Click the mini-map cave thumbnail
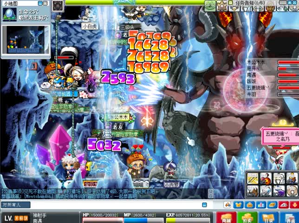The height and width of the screenshot is (223, 299). tap(26, 39)
